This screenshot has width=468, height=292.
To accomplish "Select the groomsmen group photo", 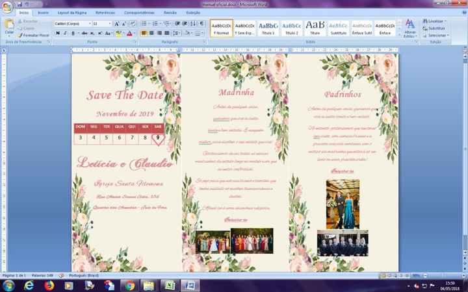I will 343,243.
